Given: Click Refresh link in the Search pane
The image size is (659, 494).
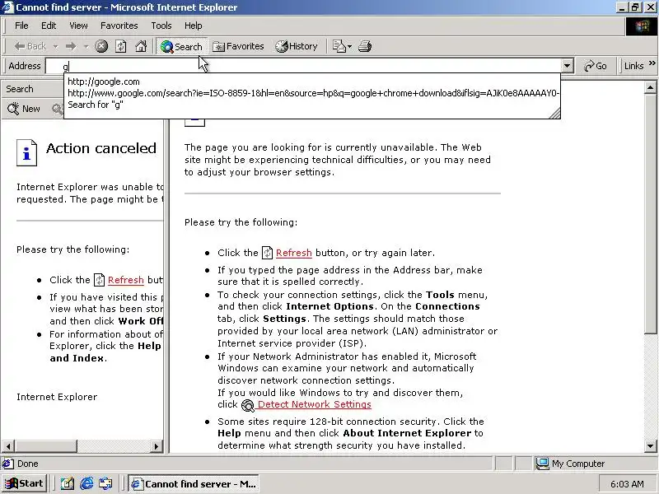Looking at the screenshot, I should coord(126,280).
